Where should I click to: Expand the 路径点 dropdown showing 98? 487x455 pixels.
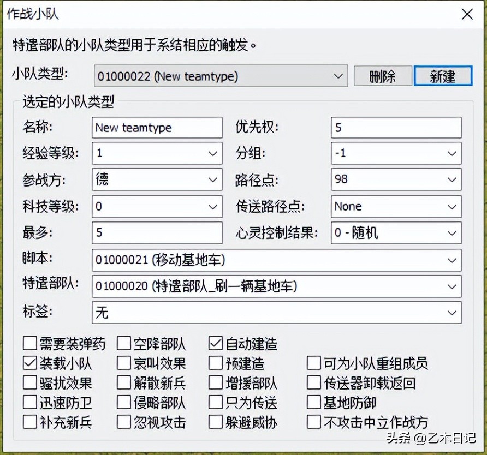click(452, 179)
